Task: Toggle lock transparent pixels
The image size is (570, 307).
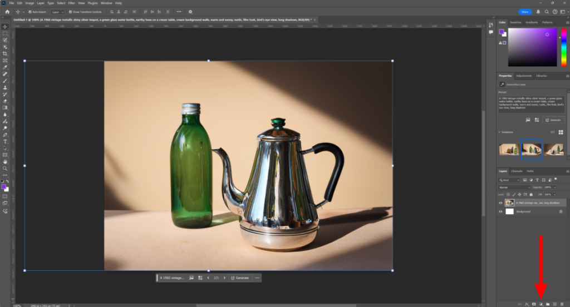Action: [x=508, y=194]
